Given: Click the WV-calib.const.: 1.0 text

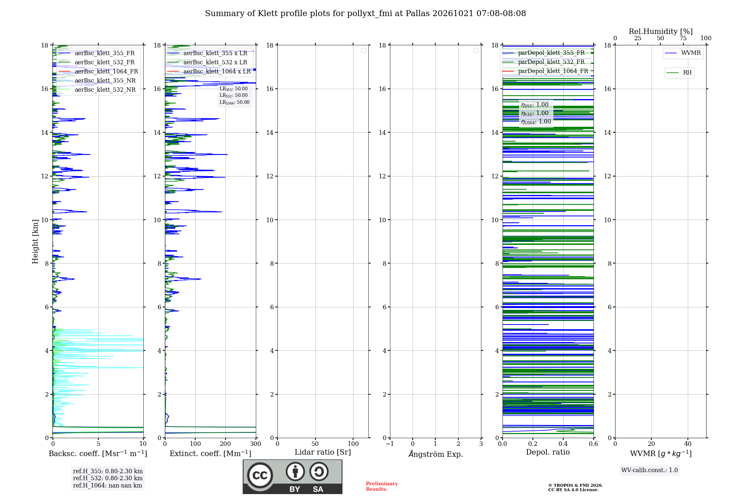Looking at the screenshot, I should [x=649, y=470].
